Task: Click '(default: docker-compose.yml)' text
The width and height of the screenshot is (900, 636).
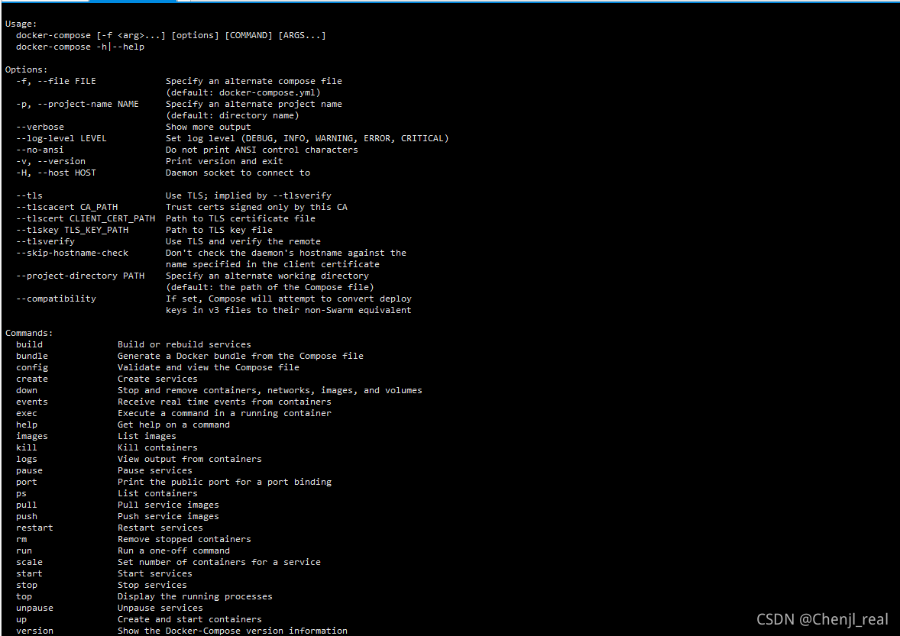Action: click(244, 93)
